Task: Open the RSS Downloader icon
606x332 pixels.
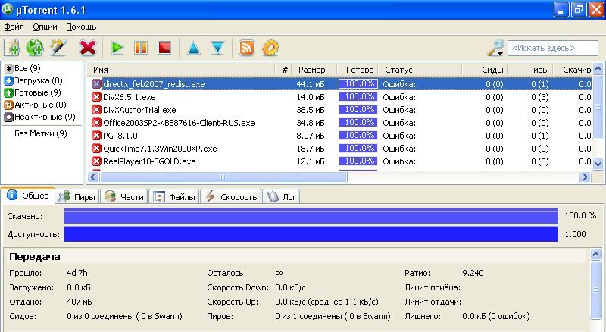Action: 247,48
